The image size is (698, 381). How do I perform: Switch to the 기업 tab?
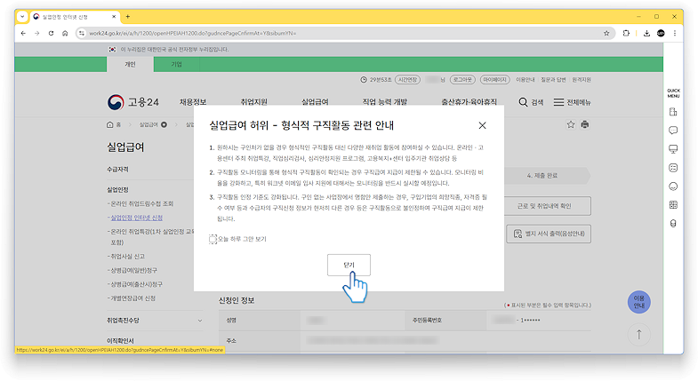pos(177,64)
